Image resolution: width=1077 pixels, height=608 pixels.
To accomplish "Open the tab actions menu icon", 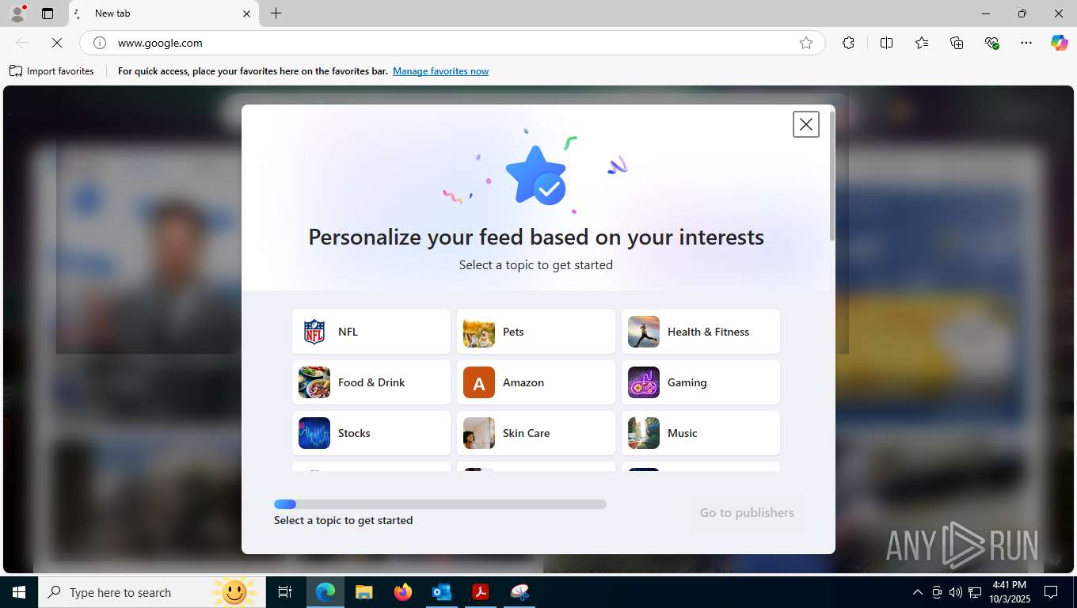I will click(x=48, y=13).
